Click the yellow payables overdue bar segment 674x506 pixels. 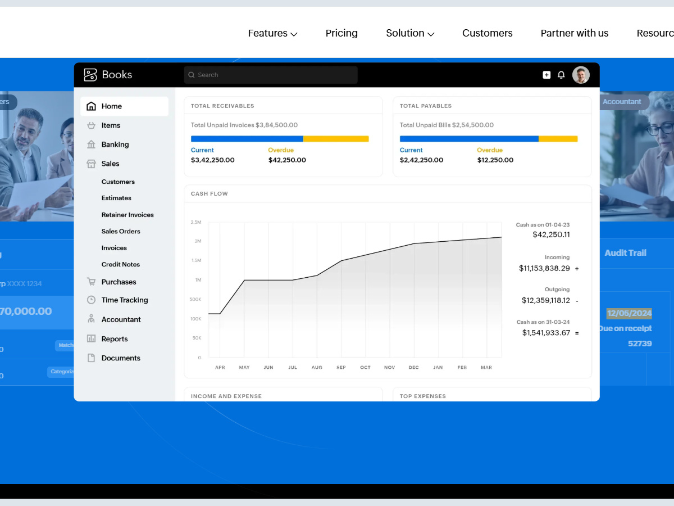coord(558,139)
